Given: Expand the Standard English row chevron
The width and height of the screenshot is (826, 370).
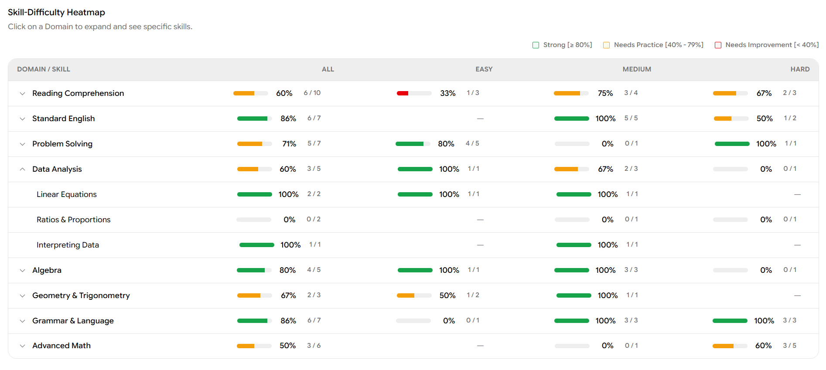Looking at the screenshot, I should pyautogui.click(x=23, y=119).
